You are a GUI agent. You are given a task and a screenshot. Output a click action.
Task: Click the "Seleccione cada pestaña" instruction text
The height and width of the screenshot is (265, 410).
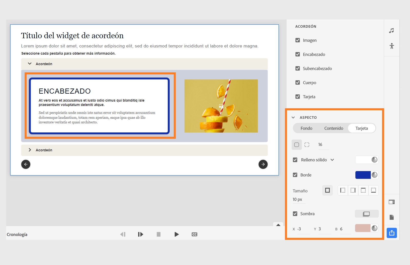coord(68,53)
